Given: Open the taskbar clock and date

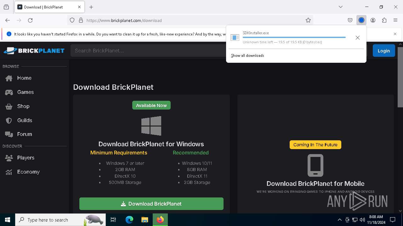Looking at the screenshot, I should tap(376, 220).
